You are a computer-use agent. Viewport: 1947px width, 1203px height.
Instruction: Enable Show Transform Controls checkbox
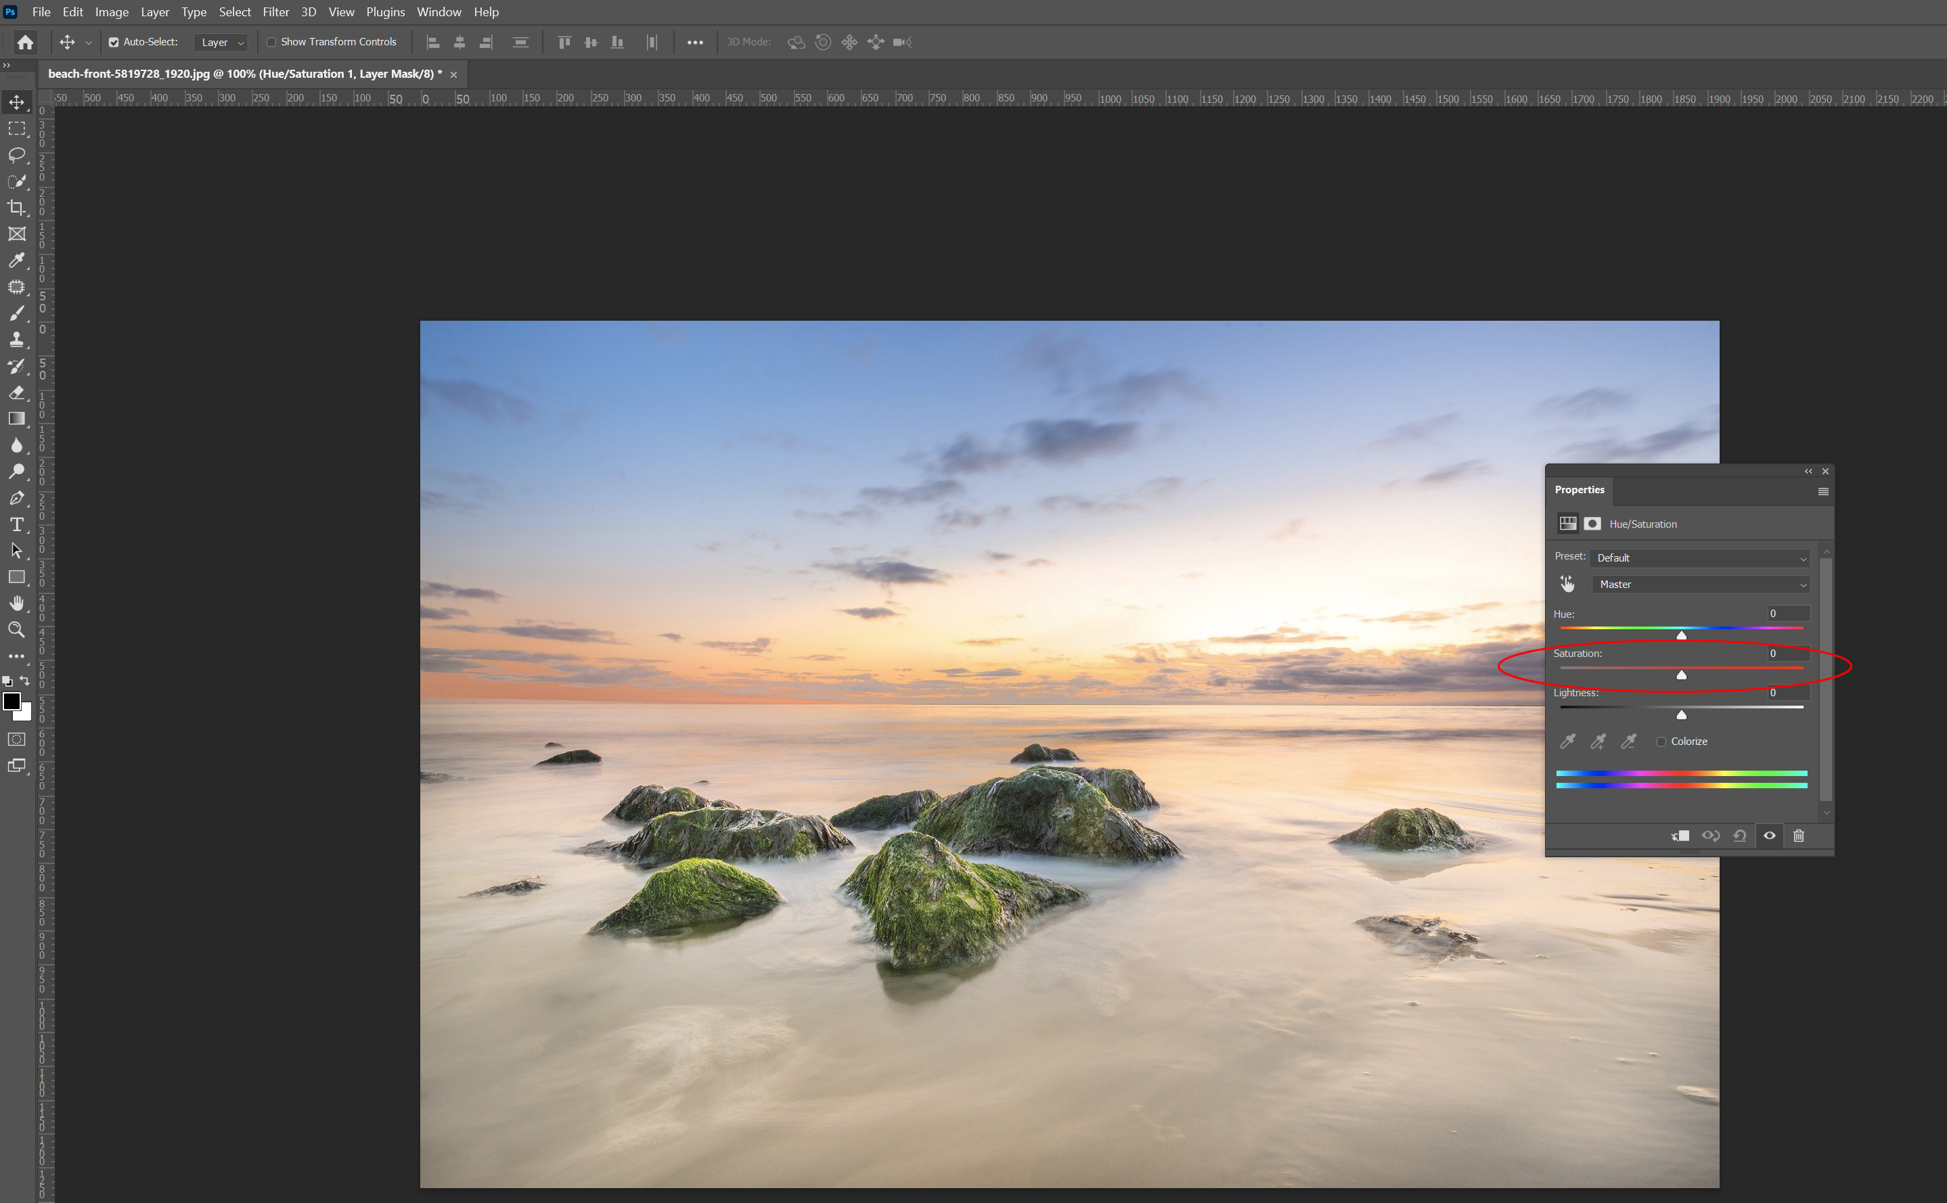point(271,42)
